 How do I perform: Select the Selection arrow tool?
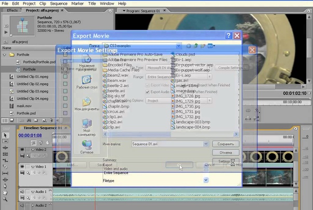[5, 136]
